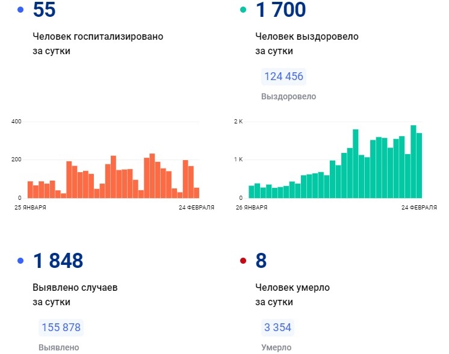
Task: Click the 'Человек госпитализировано за сутки' heading
Action: tap(98, 43)
